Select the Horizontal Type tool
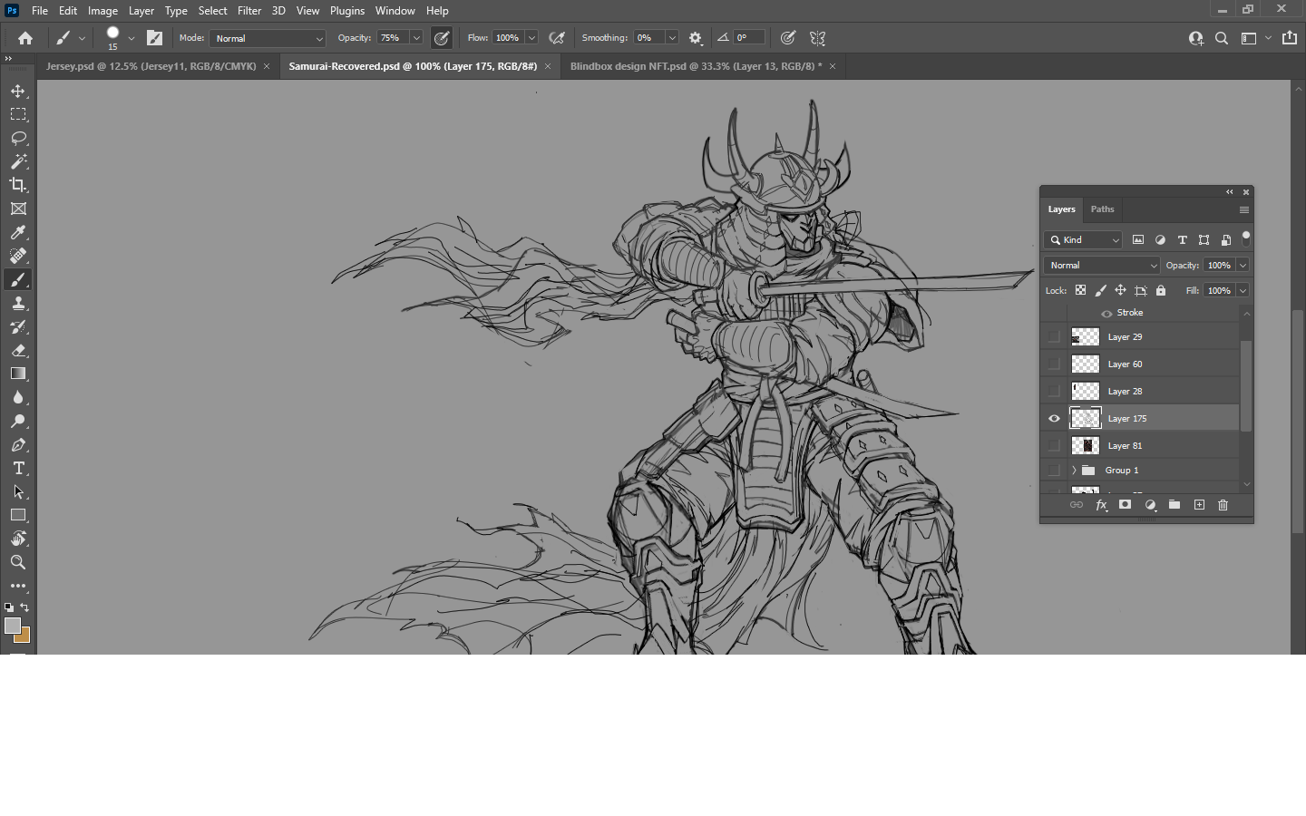Screen dimensions: 1306x816 pyautogui.click(x=18, y=468)
